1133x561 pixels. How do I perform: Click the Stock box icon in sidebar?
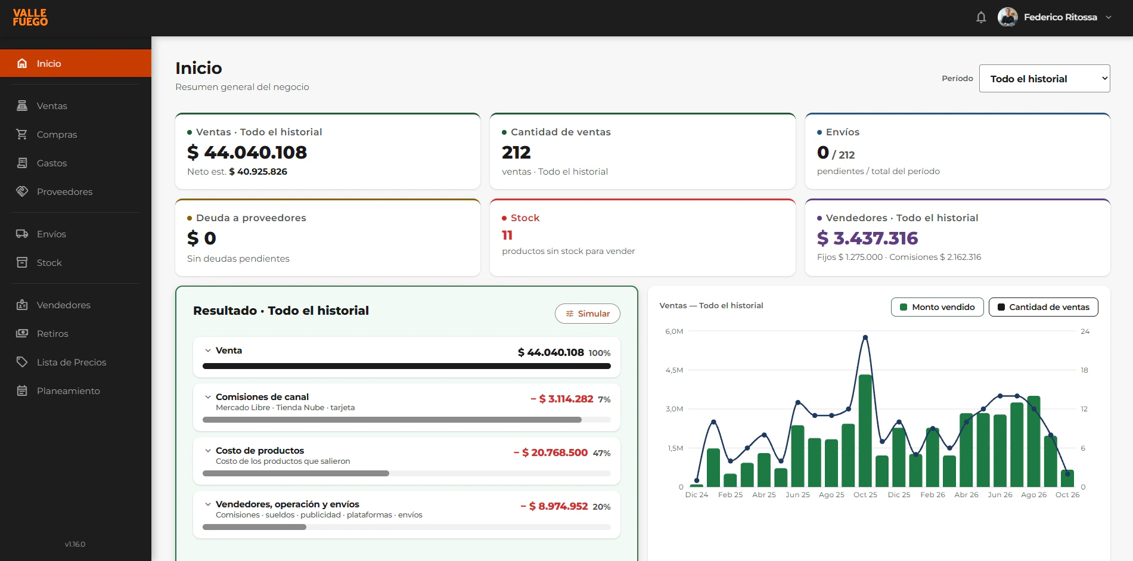[22, 262]
